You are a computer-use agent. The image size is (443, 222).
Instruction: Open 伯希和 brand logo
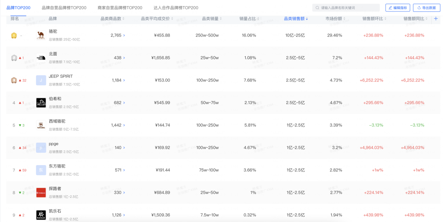click(41, 103)
